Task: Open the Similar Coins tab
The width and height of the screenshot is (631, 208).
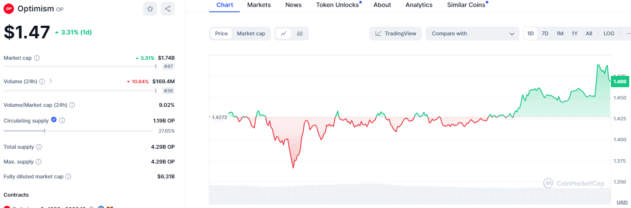Action: pos(466,5)
